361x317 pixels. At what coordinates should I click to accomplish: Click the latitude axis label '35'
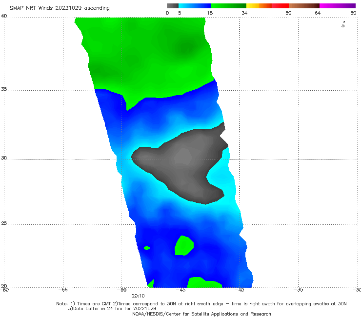point(4,89)
